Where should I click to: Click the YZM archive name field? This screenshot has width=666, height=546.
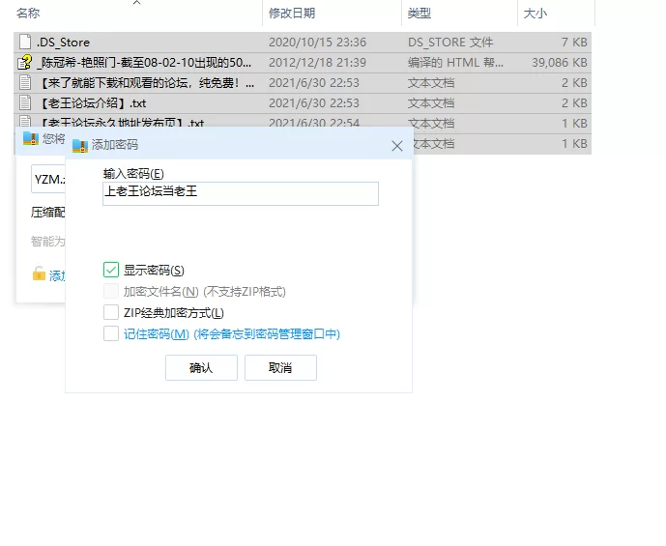[48, 180]
